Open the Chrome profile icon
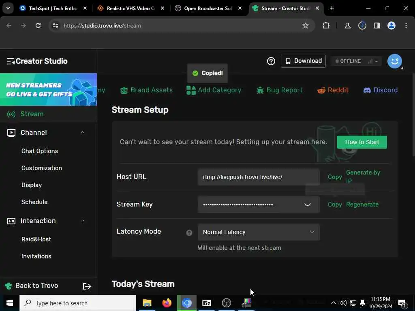 tap(391, 26)
